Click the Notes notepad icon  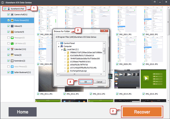tap(12, 55)
